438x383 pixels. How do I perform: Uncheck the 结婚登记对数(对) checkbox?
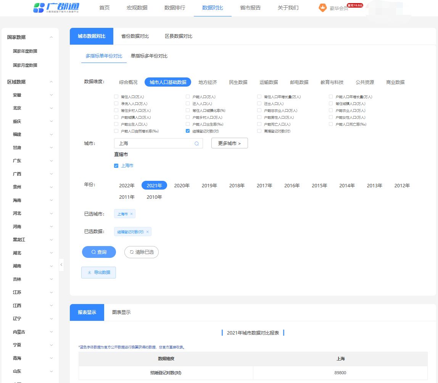188,130
